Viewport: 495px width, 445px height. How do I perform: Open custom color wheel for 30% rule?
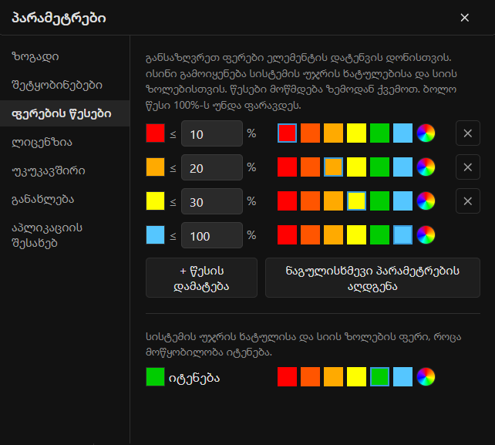[x=426, y=201]
